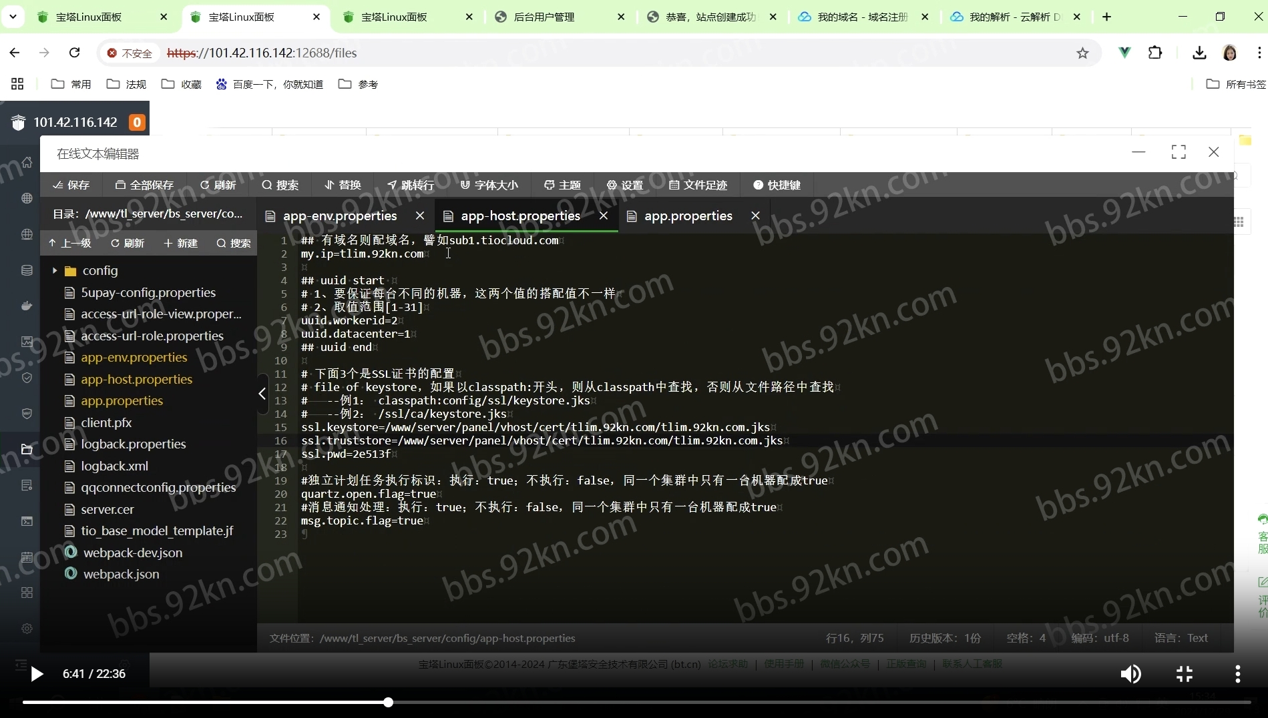Exit video fullscreen mode
Screen dimensions: 1268x718
[x=1185, y=674]
